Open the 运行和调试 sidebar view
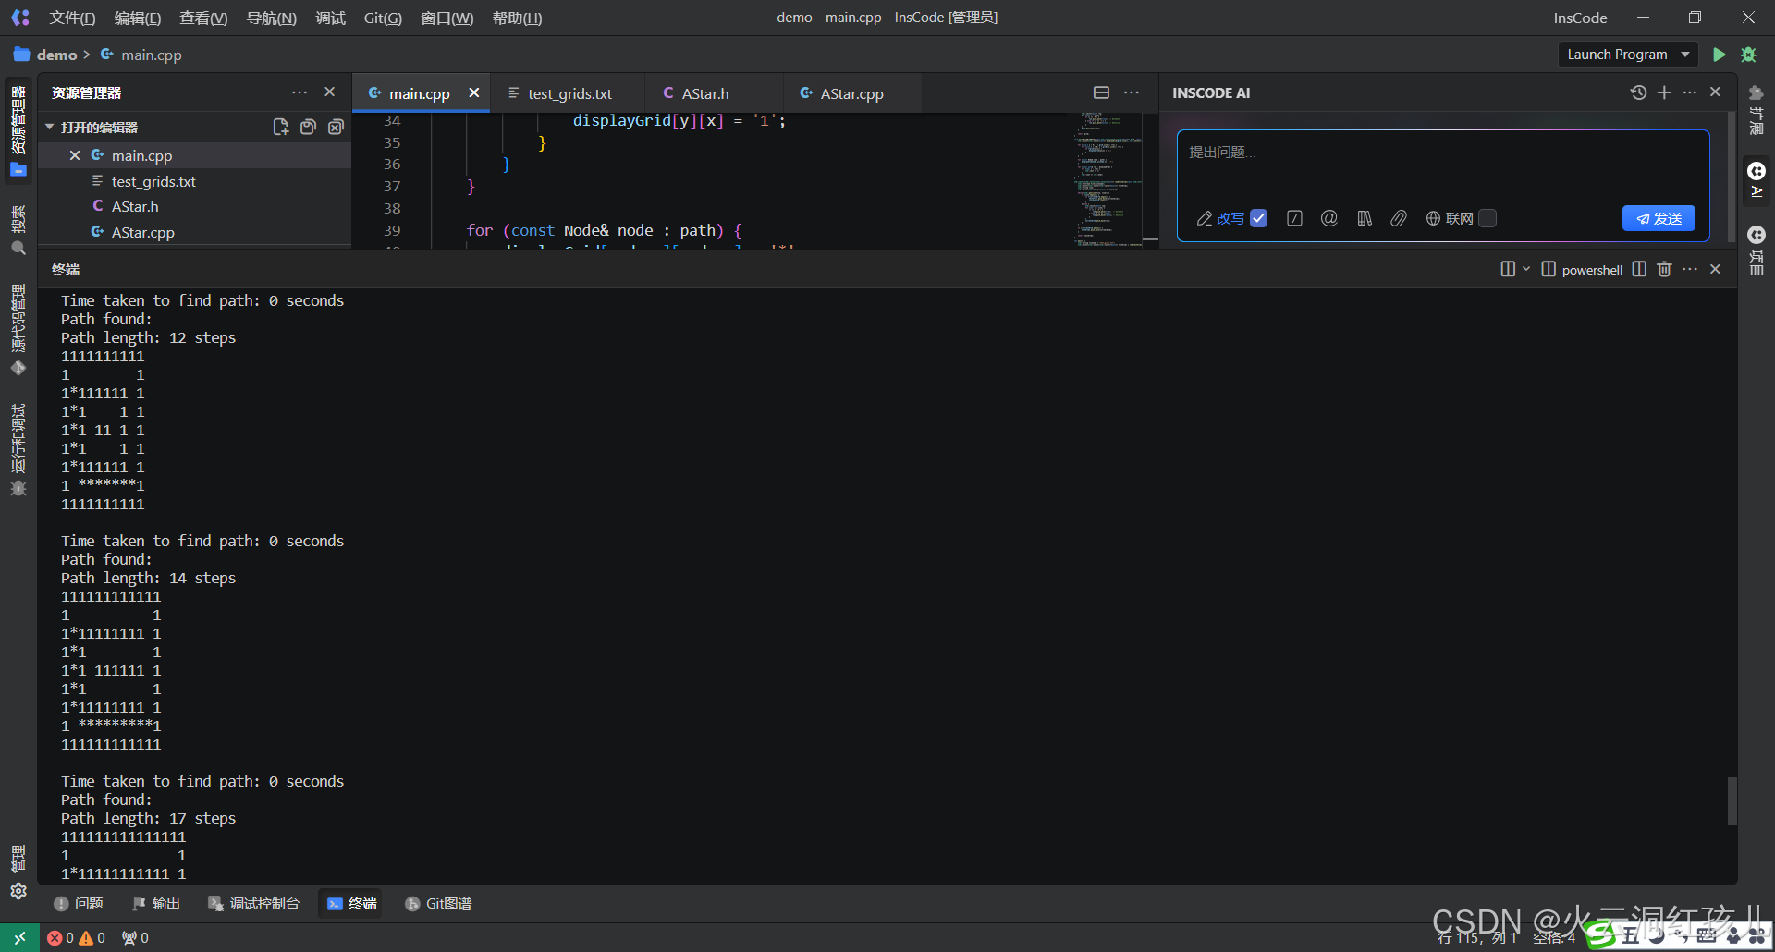The image size is (1775, 952). tap(18, 449)
